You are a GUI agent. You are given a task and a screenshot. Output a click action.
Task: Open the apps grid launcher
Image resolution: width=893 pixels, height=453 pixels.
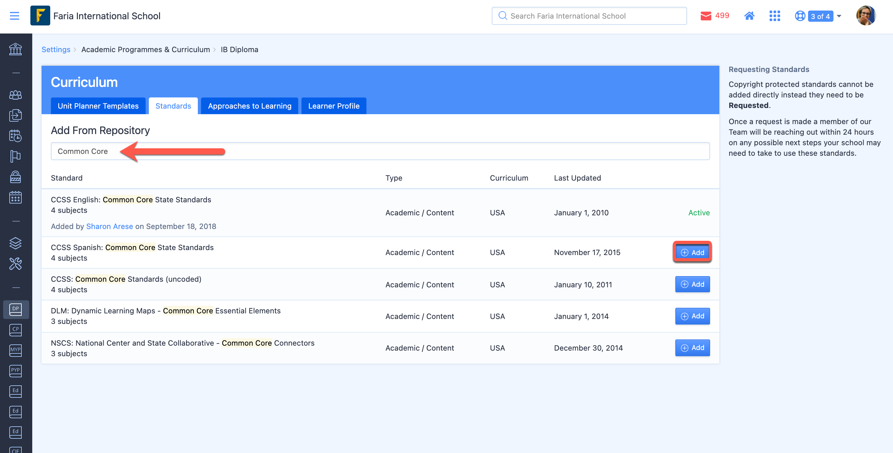coord(775,16)
